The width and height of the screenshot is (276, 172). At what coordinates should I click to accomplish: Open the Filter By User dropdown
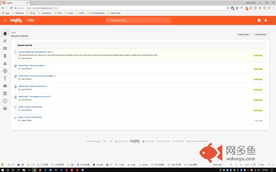(261, 34)
